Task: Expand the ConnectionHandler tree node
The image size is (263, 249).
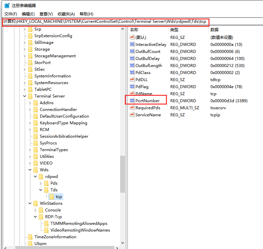Action: click(x=30, y=110)
